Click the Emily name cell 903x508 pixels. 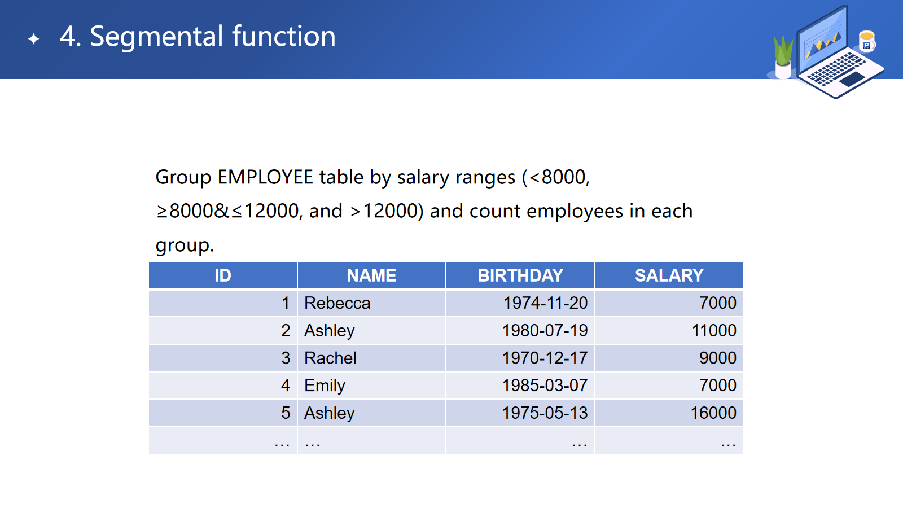point(325,386)
